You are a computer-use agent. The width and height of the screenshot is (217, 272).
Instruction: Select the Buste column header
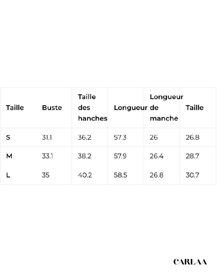52,108
